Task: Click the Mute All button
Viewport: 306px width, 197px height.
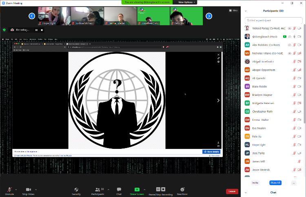Action: (275, 183)
